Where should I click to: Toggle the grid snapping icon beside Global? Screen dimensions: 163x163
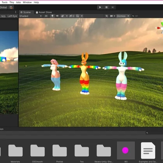[11, 7]
